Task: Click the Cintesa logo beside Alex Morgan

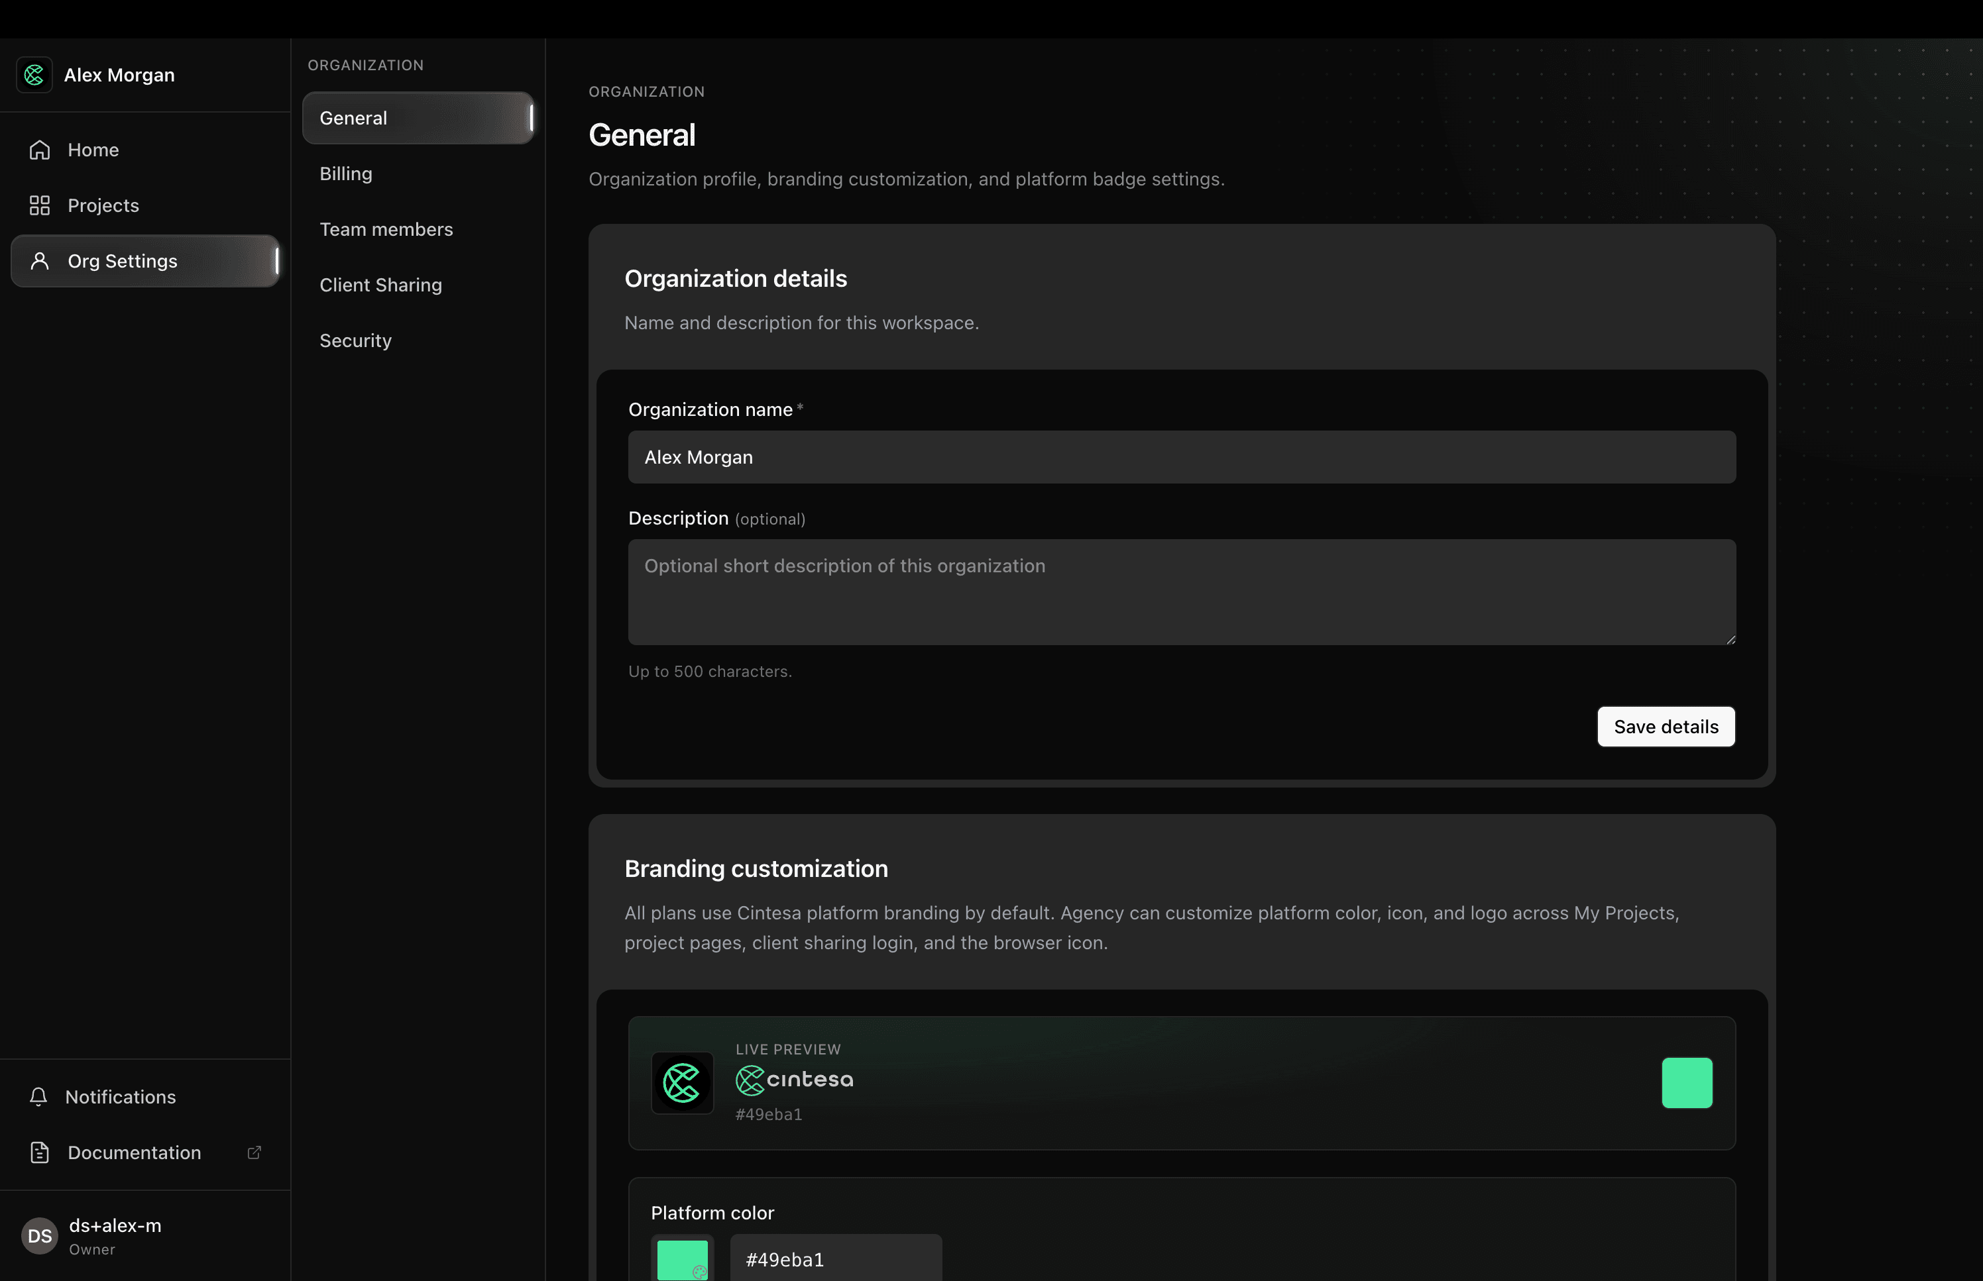Action: (34, 75)
